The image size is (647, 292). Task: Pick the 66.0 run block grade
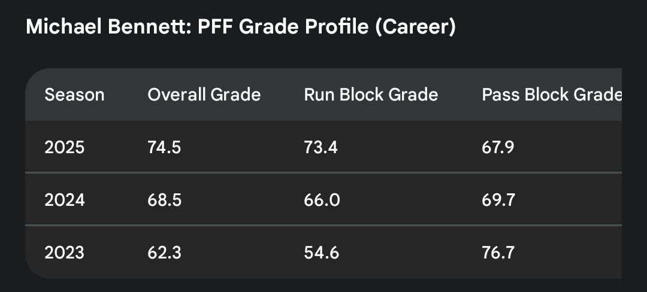322,199
